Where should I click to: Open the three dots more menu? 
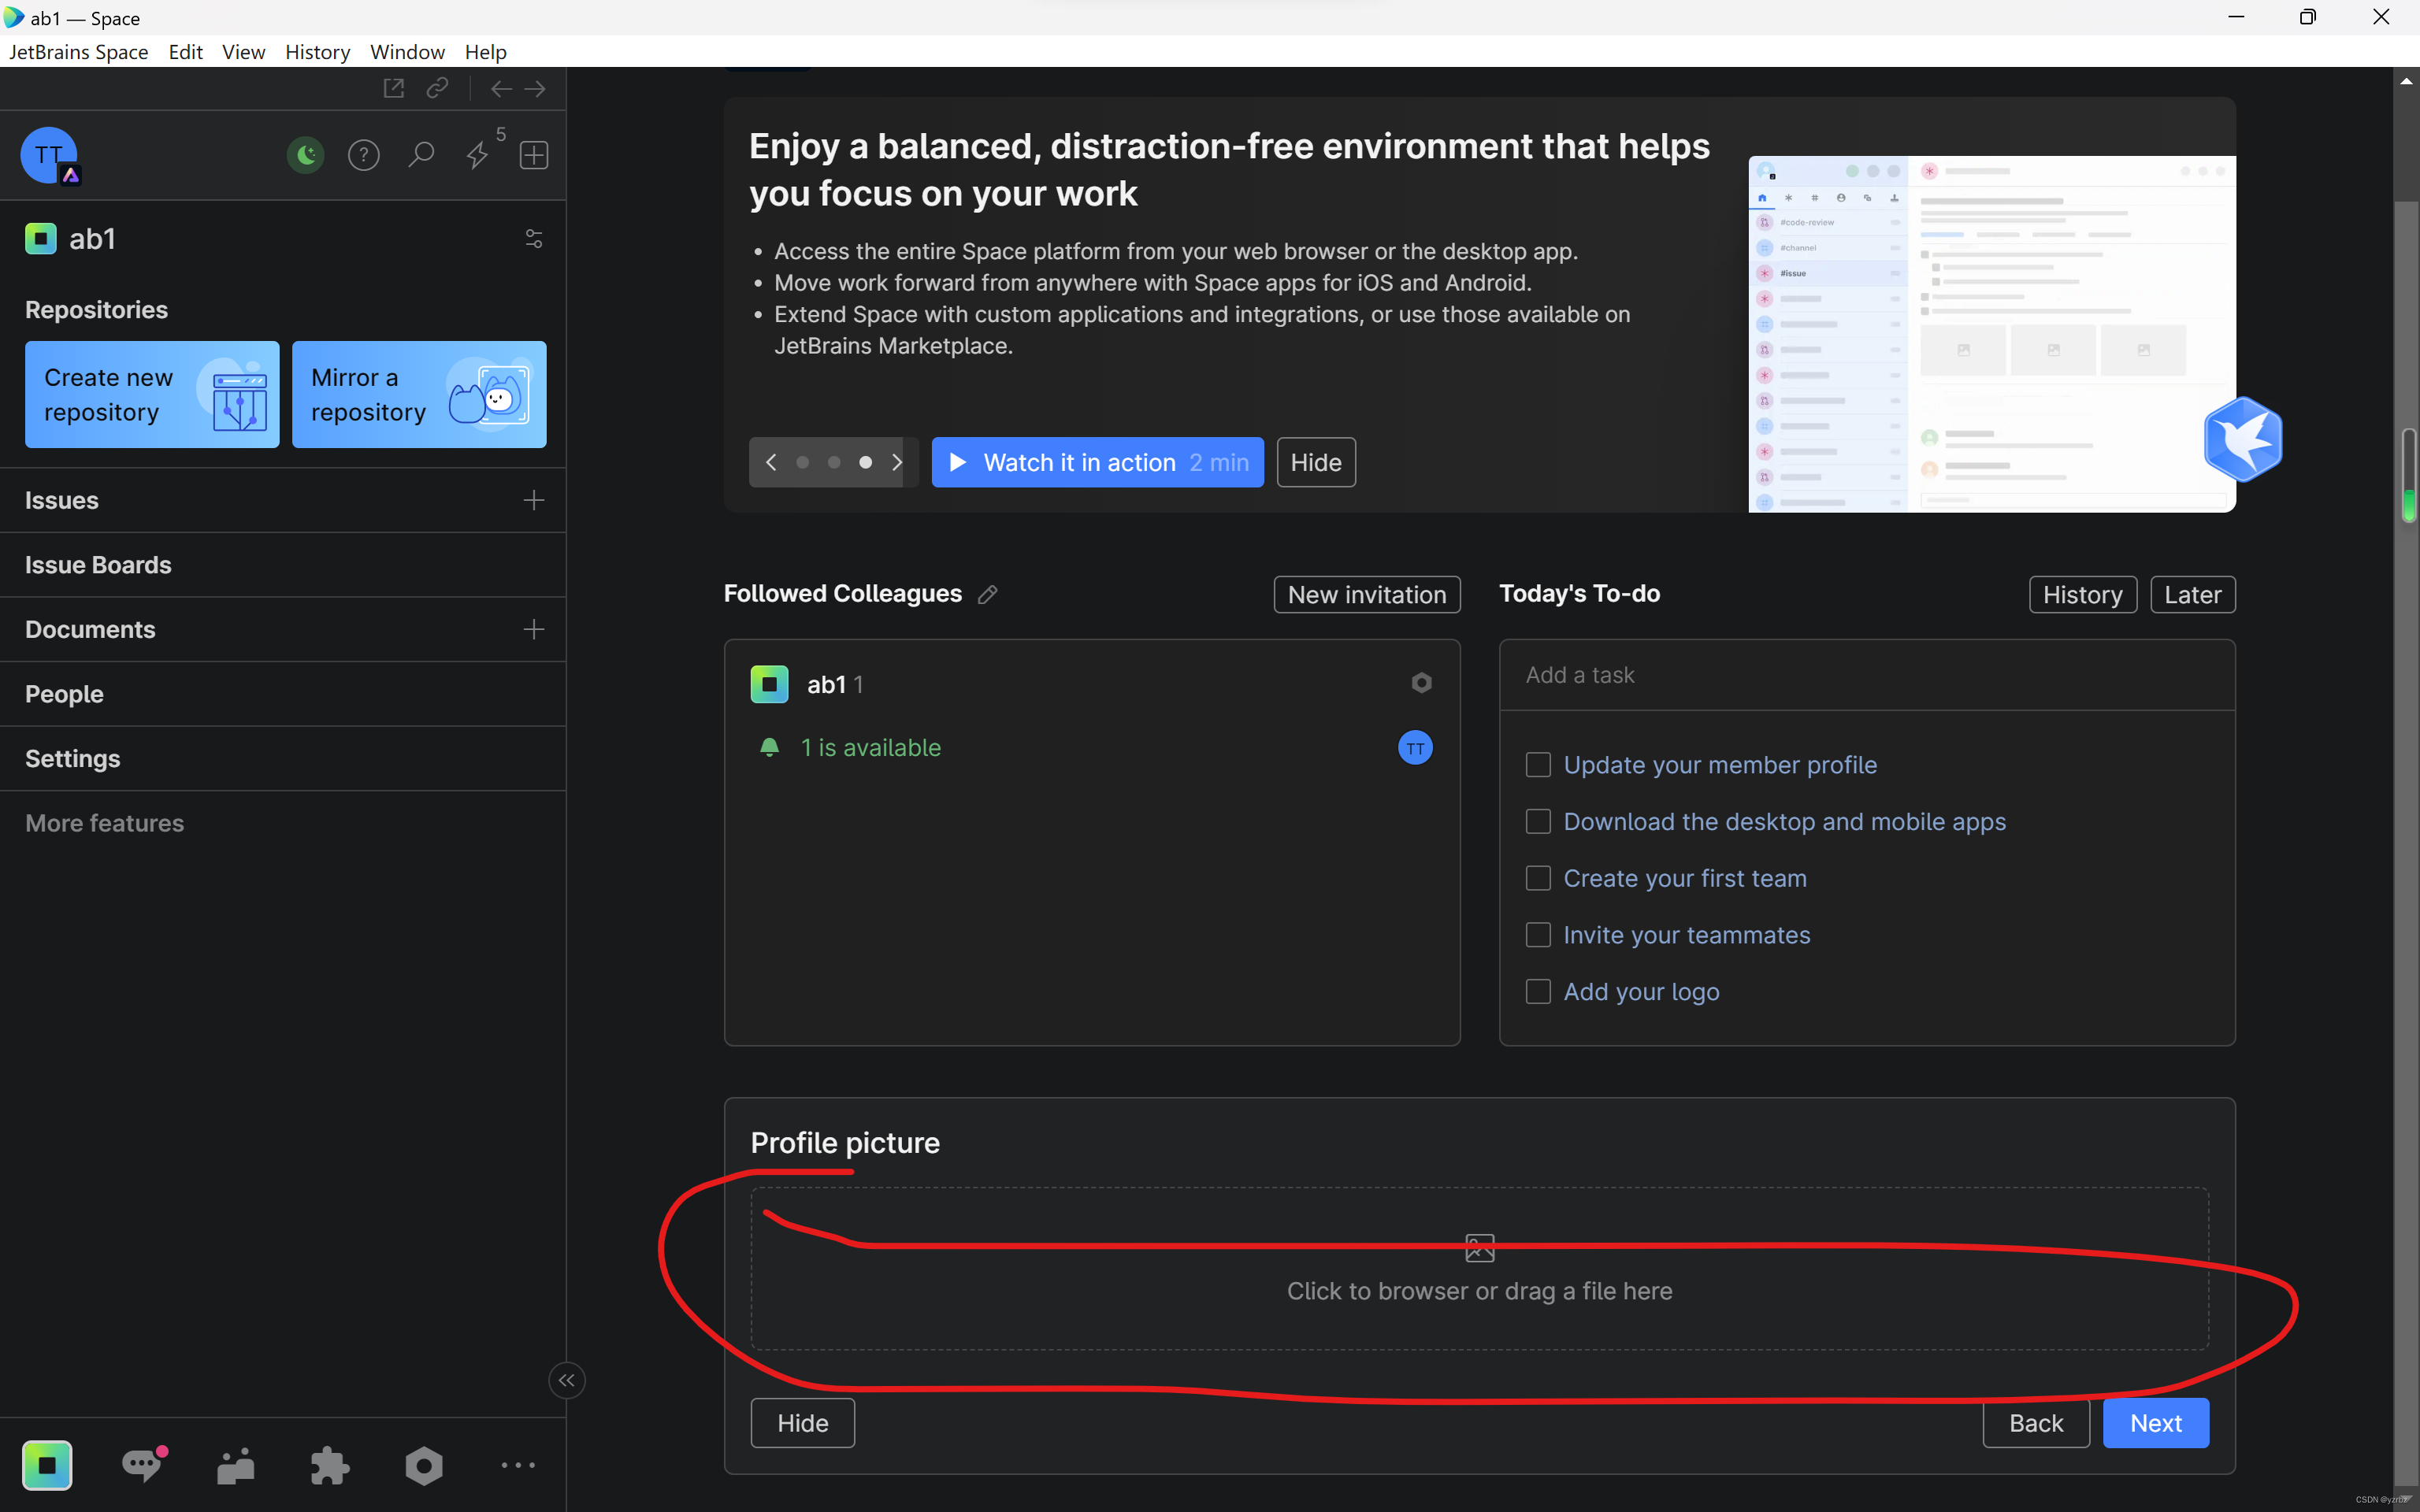[x=518, y=1465]
